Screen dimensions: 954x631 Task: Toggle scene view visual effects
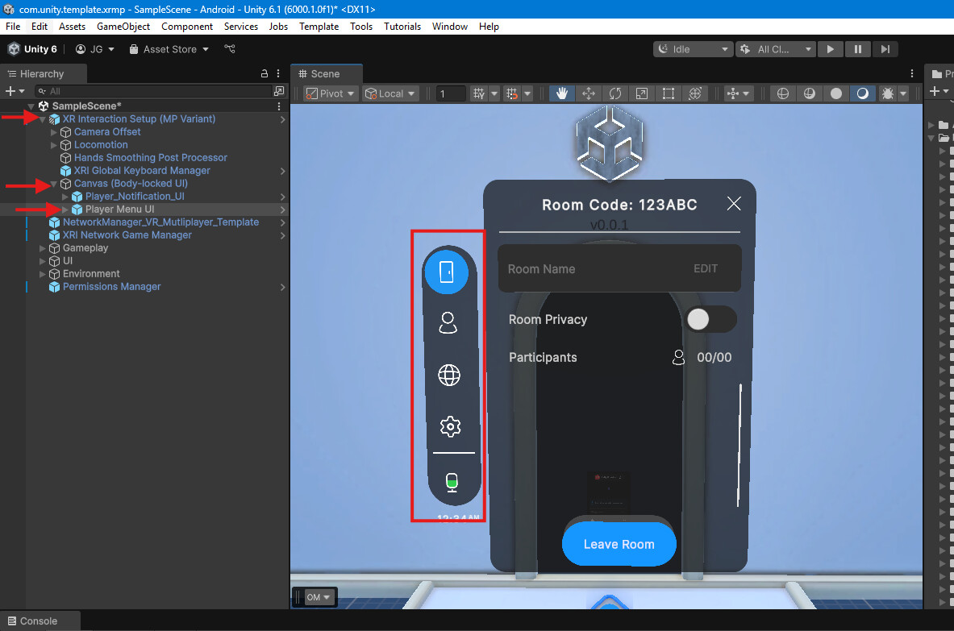click(x=889, y=93)
